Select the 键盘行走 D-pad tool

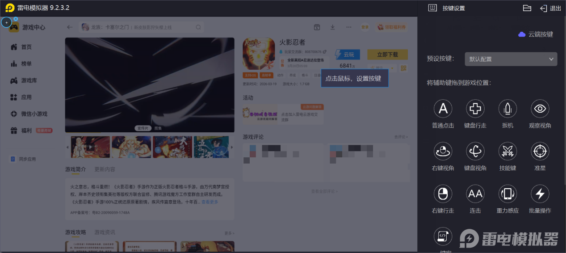(475, 109)
